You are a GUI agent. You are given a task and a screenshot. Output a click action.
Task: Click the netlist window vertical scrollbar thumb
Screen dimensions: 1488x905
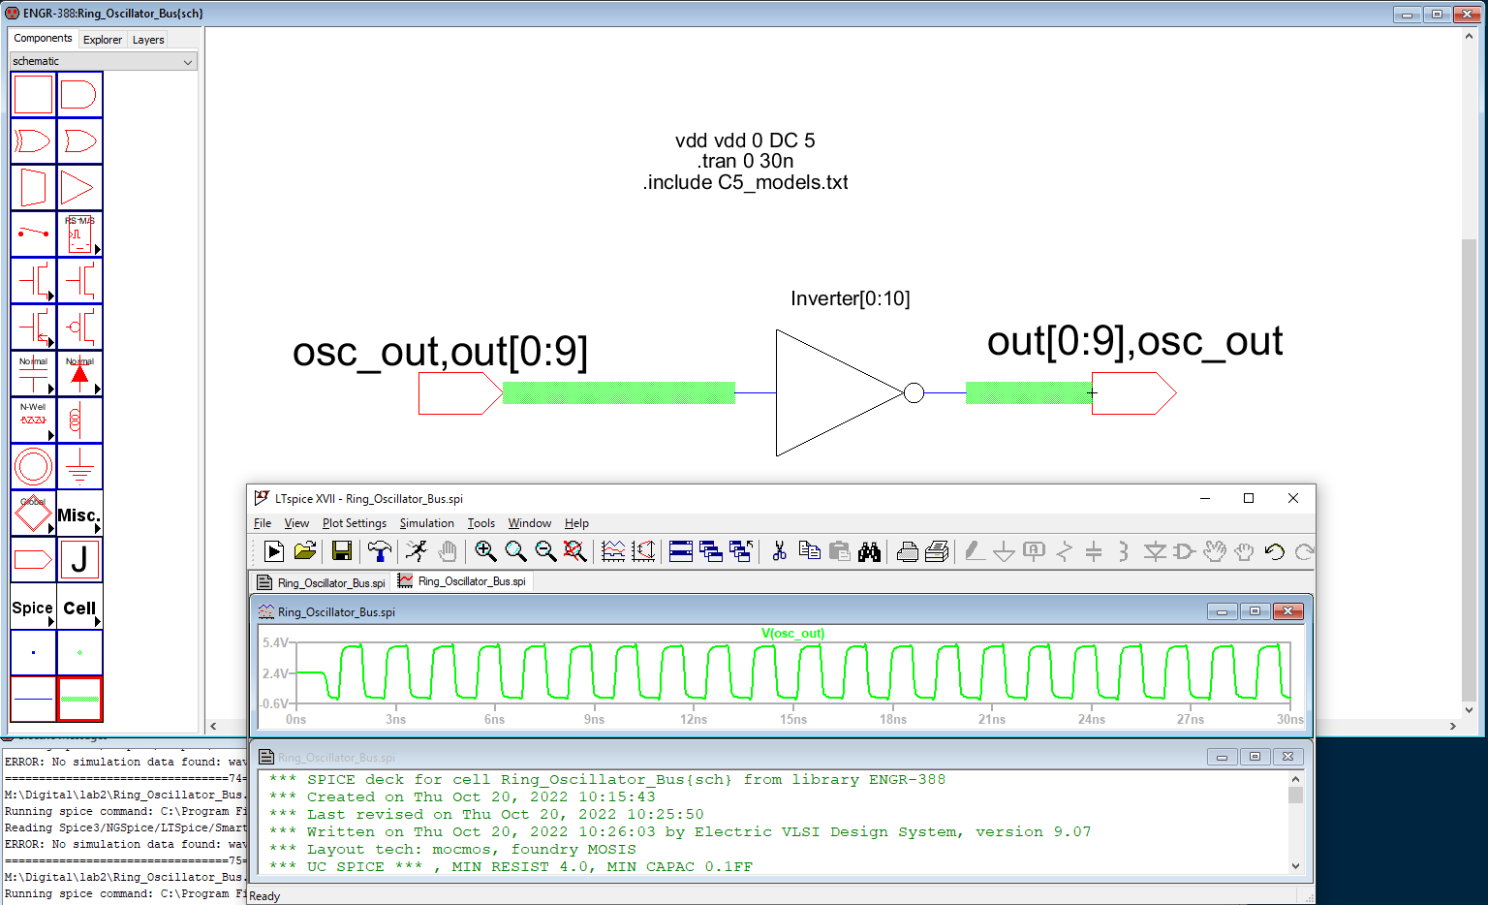(x=1295, y=796)
